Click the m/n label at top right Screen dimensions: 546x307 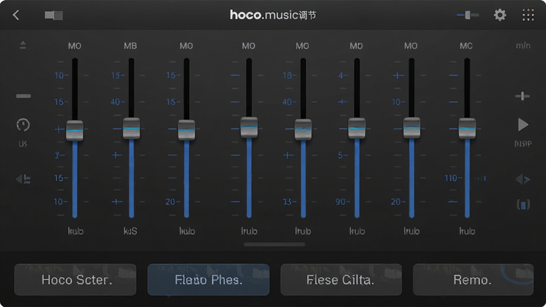(523, 46)
